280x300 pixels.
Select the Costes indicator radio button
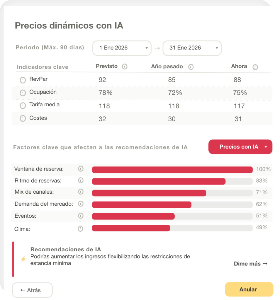(23, 119)
